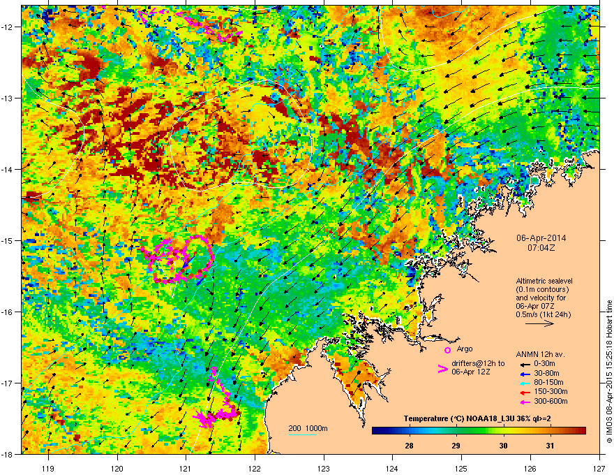Click the 'Argo' legend label
The image size is (614, 475).
(465, 349)
